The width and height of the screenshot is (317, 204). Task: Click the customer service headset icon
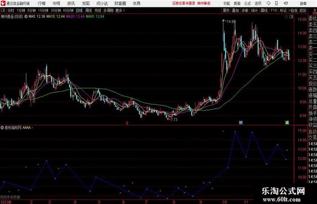[268, 3]
